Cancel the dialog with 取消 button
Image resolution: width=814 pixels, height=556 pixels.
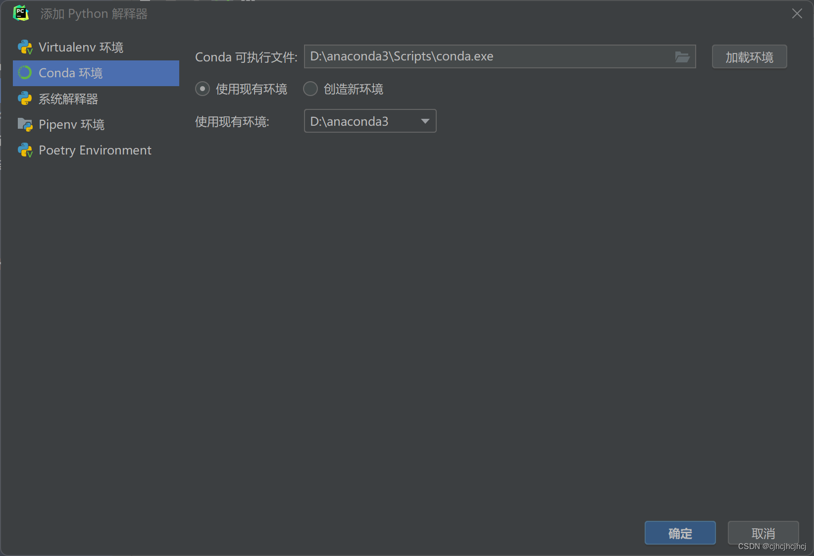coord(763,533)
